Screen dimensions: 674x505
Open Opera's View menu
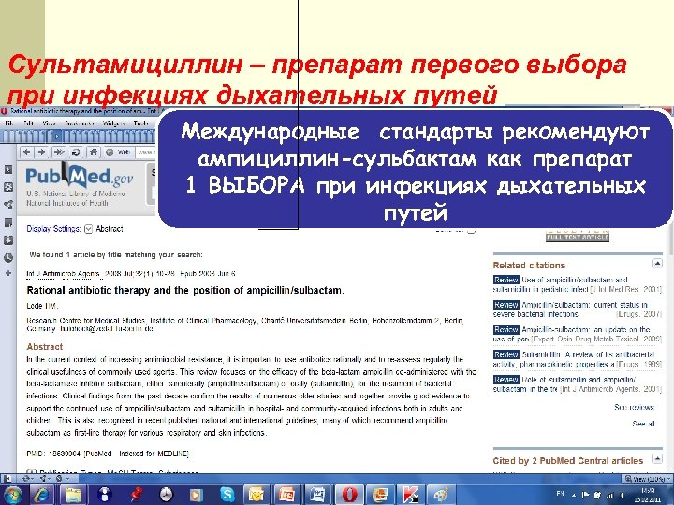49,123
